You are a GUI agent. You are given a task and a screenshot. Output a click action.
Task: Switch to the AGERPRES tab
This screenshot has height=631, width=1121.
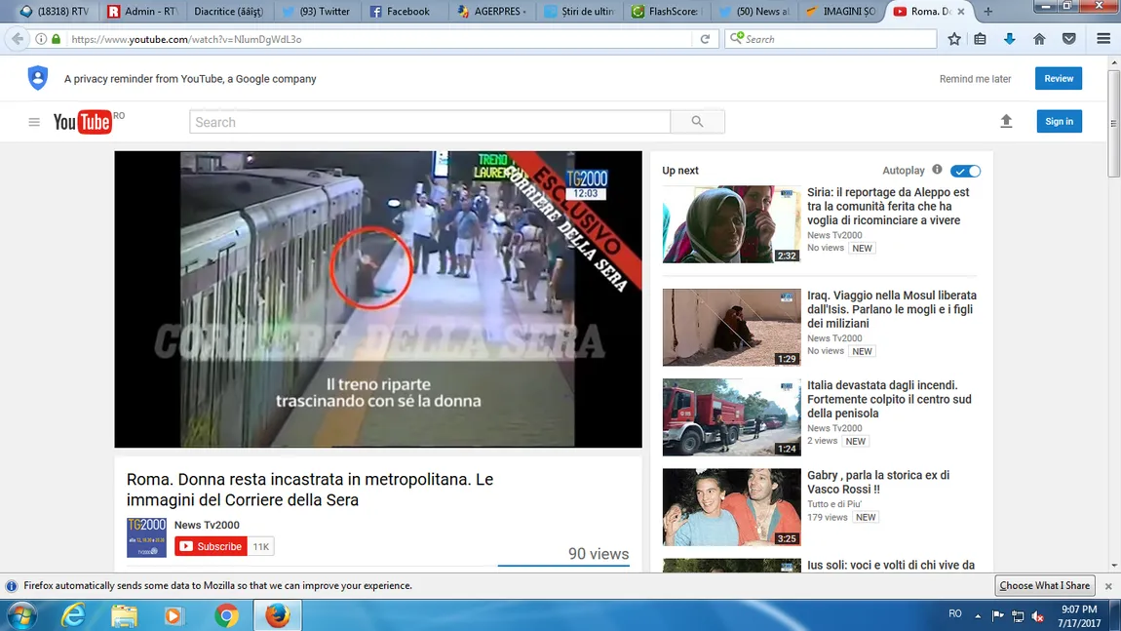tap(490, 12)
